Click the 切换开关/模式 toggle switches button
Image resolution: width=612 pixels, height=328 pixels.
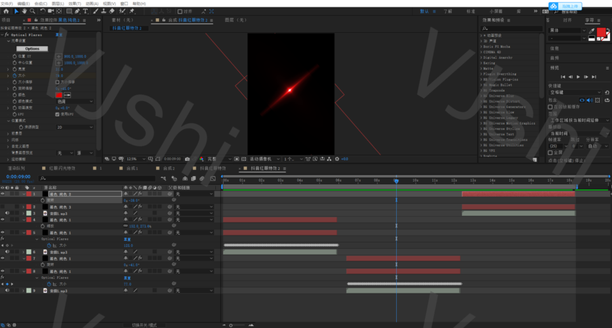144,325
